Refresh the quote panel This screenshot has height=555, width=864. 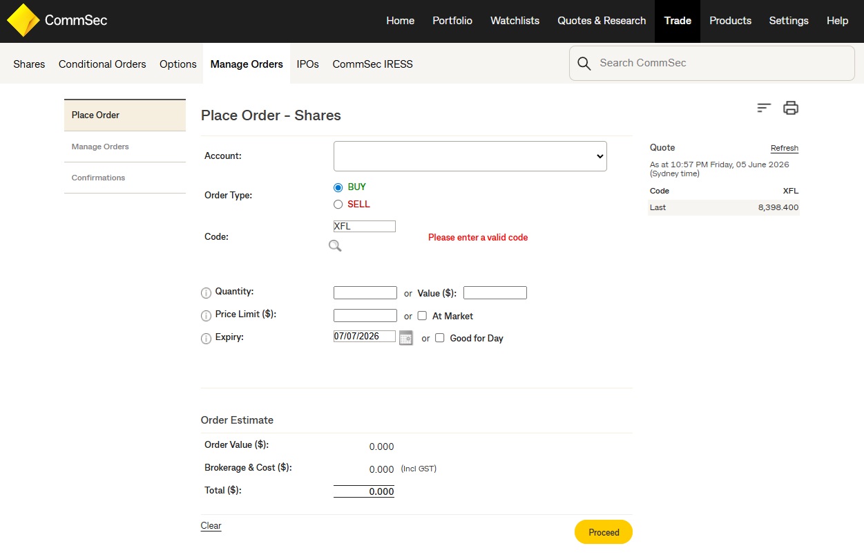coord(785,148)
